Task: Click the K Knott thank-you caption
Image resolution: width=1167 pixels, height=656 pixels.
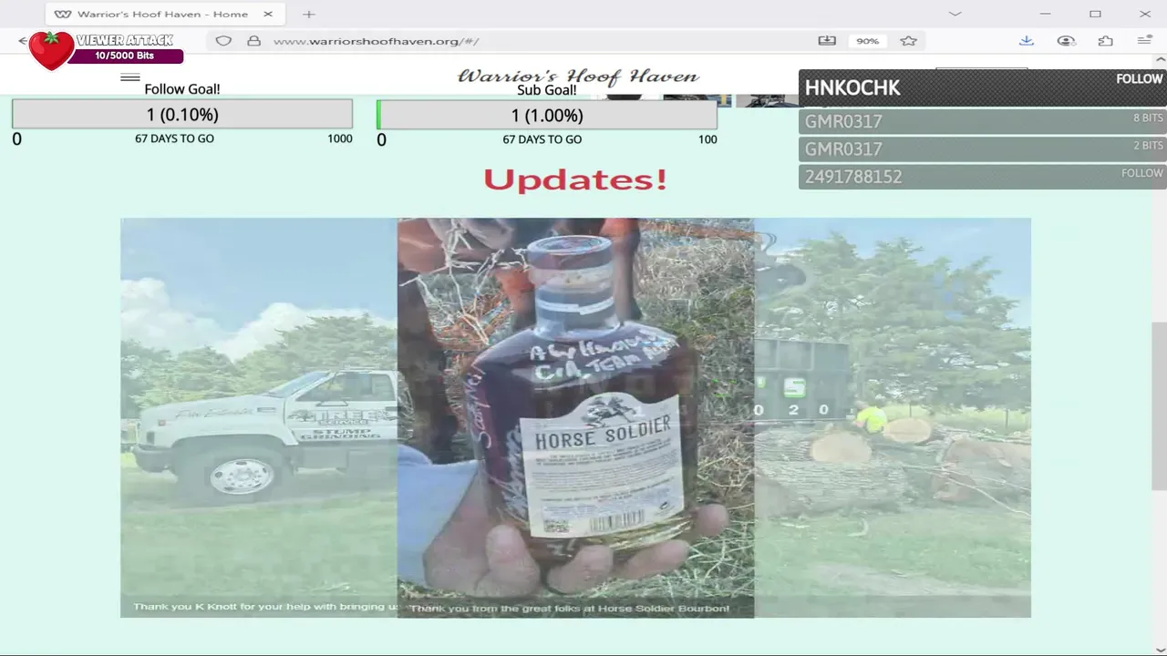Action: coord(265,607)
